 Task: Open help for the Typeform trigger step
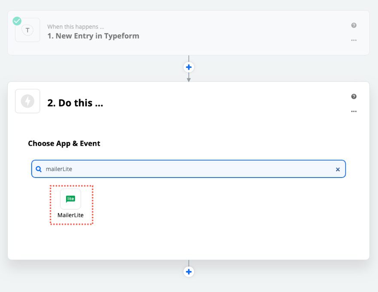click(x=354, y=25)
